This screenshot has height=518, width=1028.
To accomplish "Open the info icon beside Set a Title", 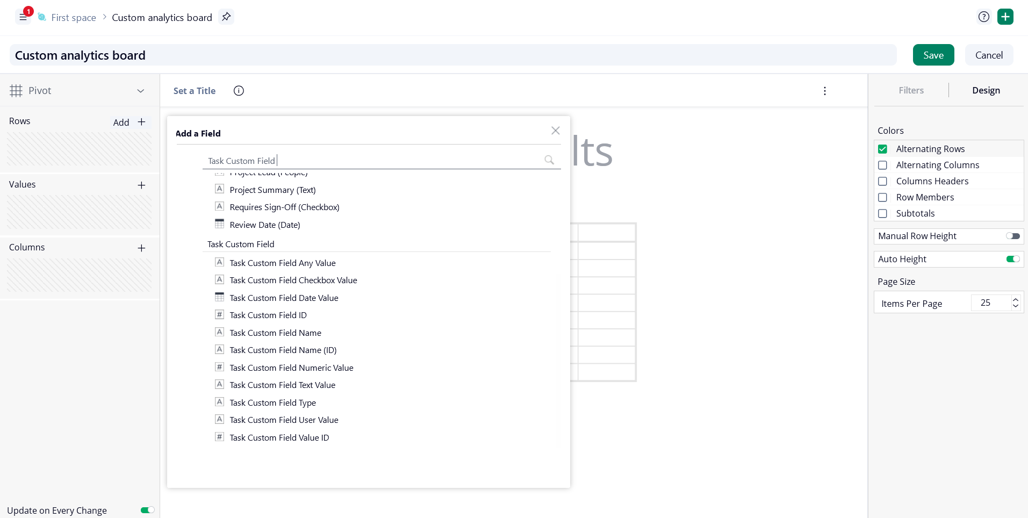I will tap(239, 91).
